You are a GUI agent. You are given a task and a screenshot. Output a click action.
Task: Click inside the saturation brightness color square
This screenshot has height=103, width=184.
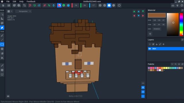click(172, 24)
